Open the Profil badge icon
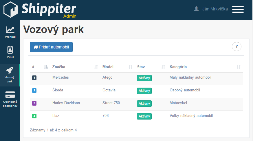 coord(10,50)
